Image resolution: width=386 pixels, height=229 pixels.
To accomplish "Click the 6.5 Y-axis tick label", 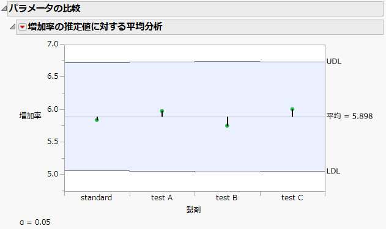I will [x=53, y=76].
